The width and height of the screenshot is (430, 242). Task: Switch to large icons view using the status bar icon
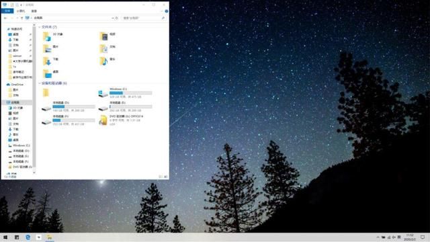(166, 177)
